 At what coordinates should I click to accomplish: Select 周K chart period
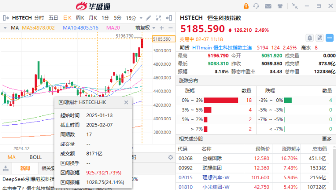(80, 18)
